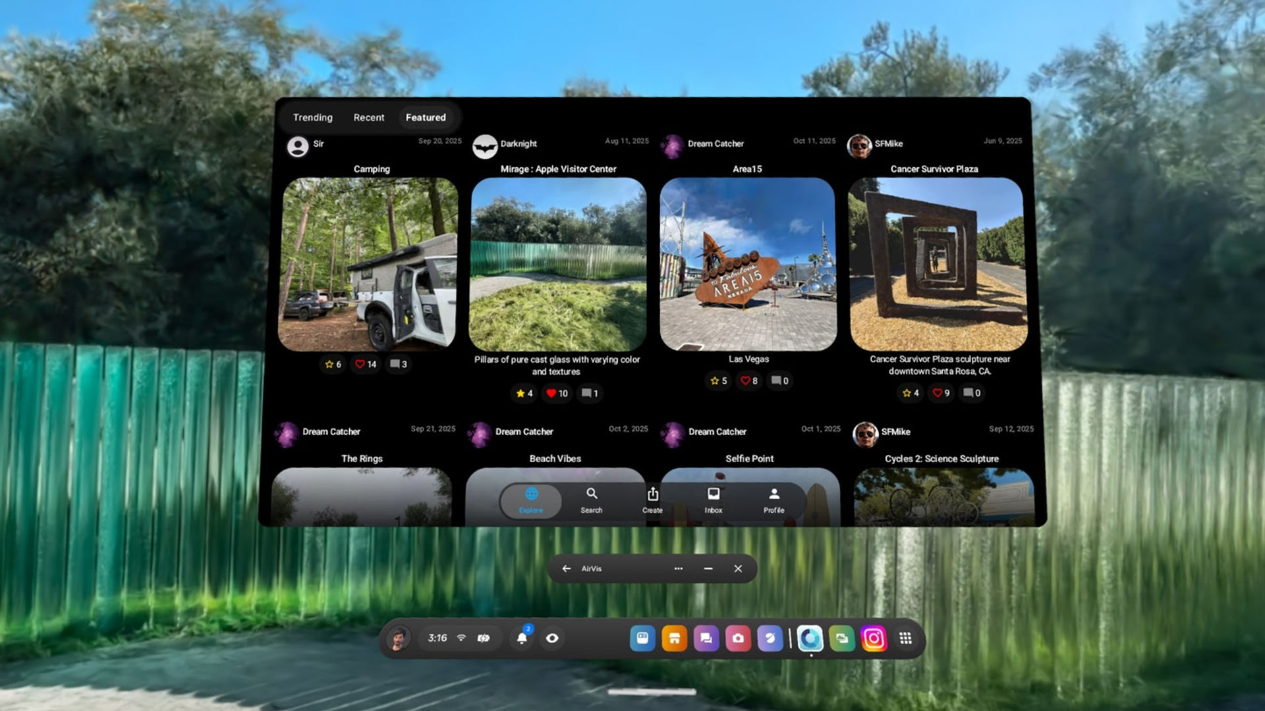Star the Area15 post
Viewport: 1265px width, 711px height.
(714, 381)
